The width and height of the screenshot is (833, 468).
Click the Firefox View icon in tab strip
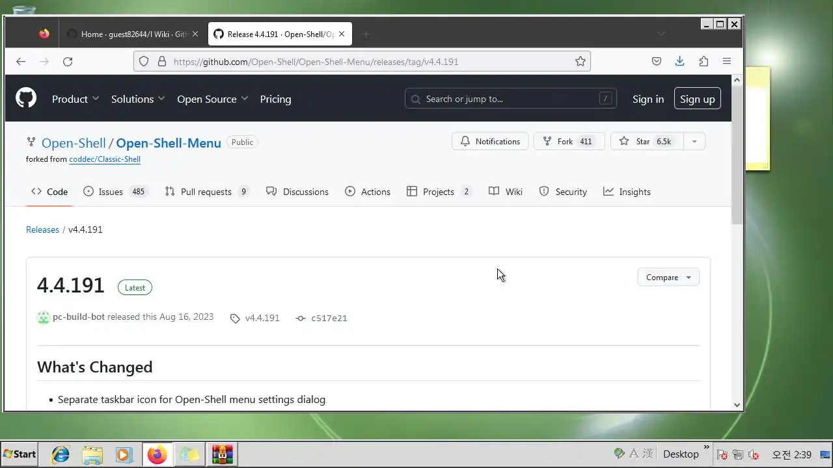click(x=44, y=34)
